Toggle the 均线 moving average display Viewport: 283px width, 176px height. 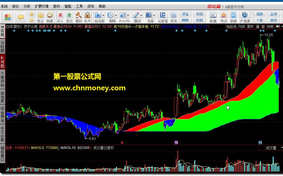tap(241, 26)
